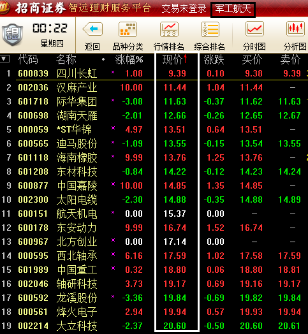
Task: Click current price 15.37
Action: 175,214
